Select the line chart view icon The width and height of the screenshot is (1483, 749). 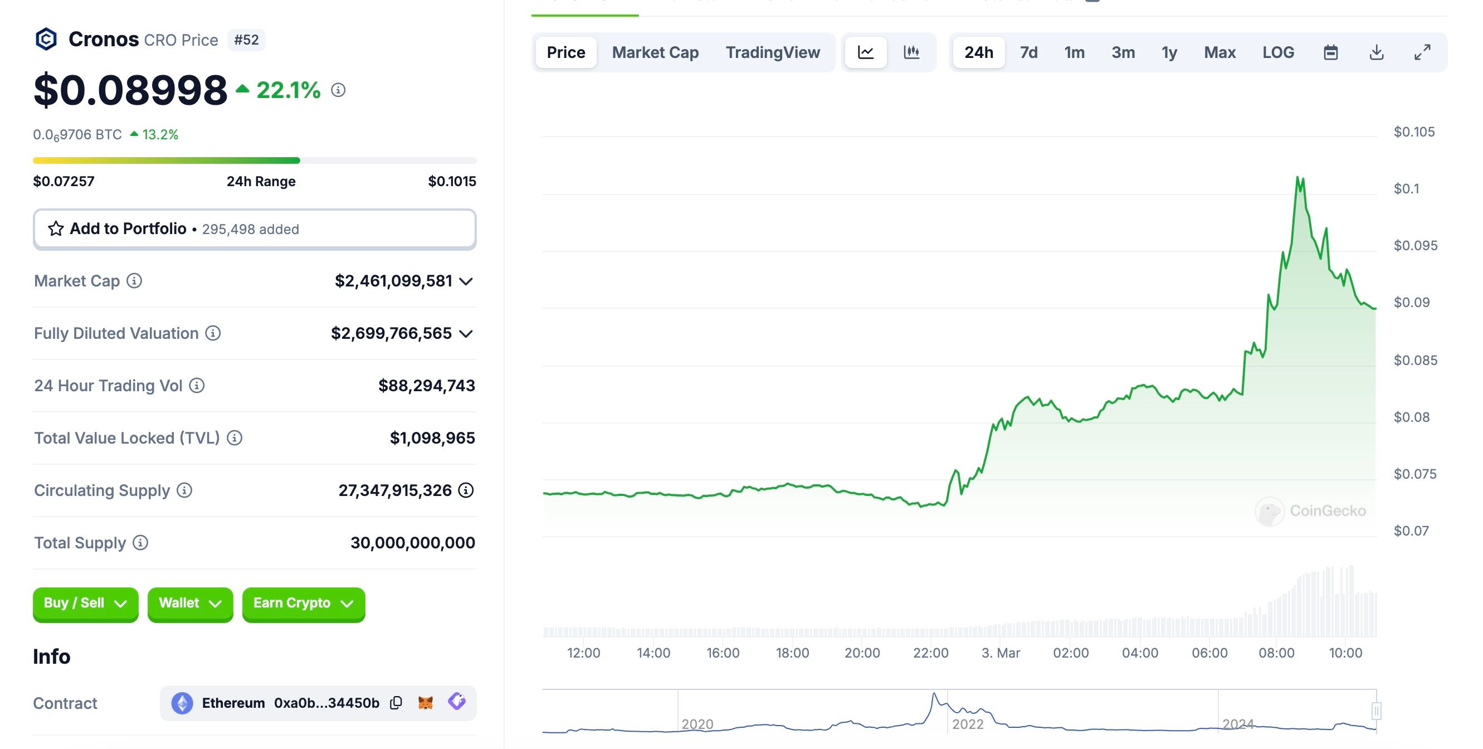tap(865, 52)
